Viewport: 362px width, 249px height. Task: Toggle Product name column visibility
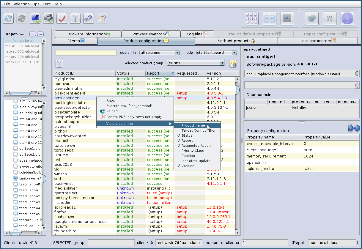tap(197, 125)
